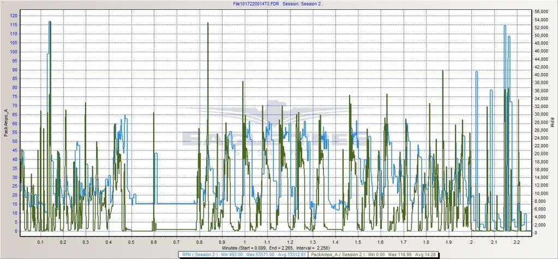558x259 pixels.
Task: Click the 0 tick on amps axis
Action: [16, 231]
